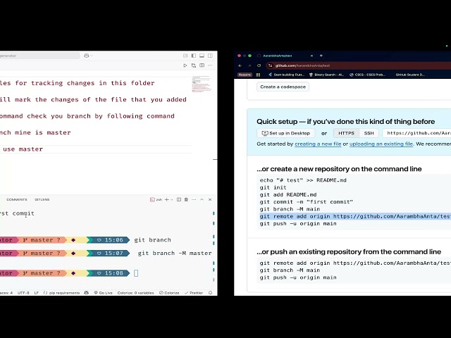The width and height of the screenshot is (451, 338).
Task: Close the AarambhaAnta/test browser tab
Action: pyautogui.click(x=311, y=56)
